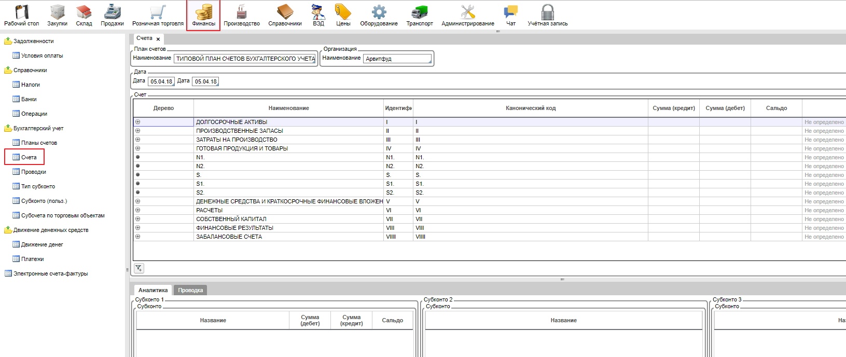Click the filter icon below the accounts table
The width and height of the screenshot is (846, 357).
139,268
